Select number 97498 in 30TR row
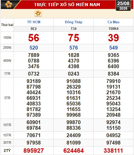 click(x=114, y=143)
